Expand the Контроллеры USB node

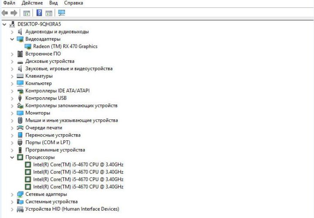click(12, 98)
